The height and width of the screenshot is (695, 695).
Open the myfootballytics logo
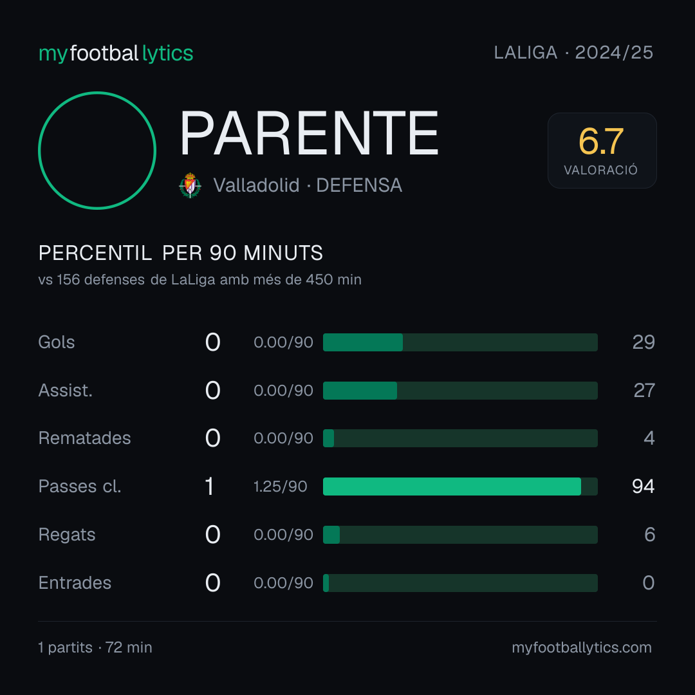coord(116,53)
